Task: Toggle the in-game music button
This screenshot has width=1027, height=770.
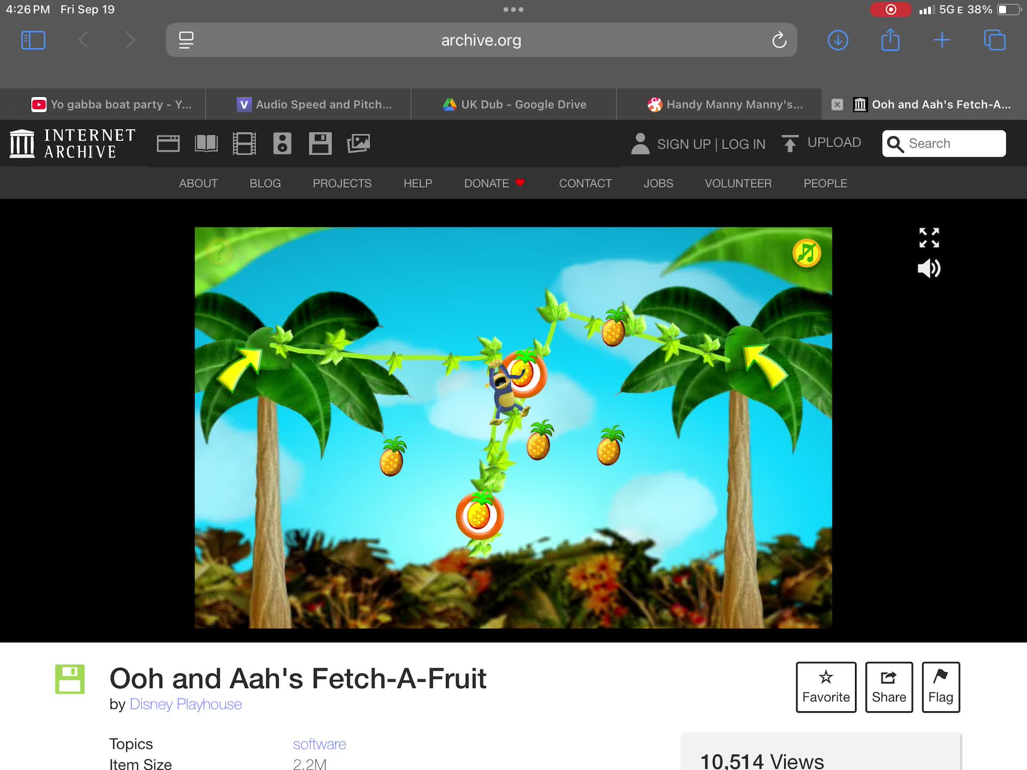Action: pyautogui.click(x=807, y=253)
